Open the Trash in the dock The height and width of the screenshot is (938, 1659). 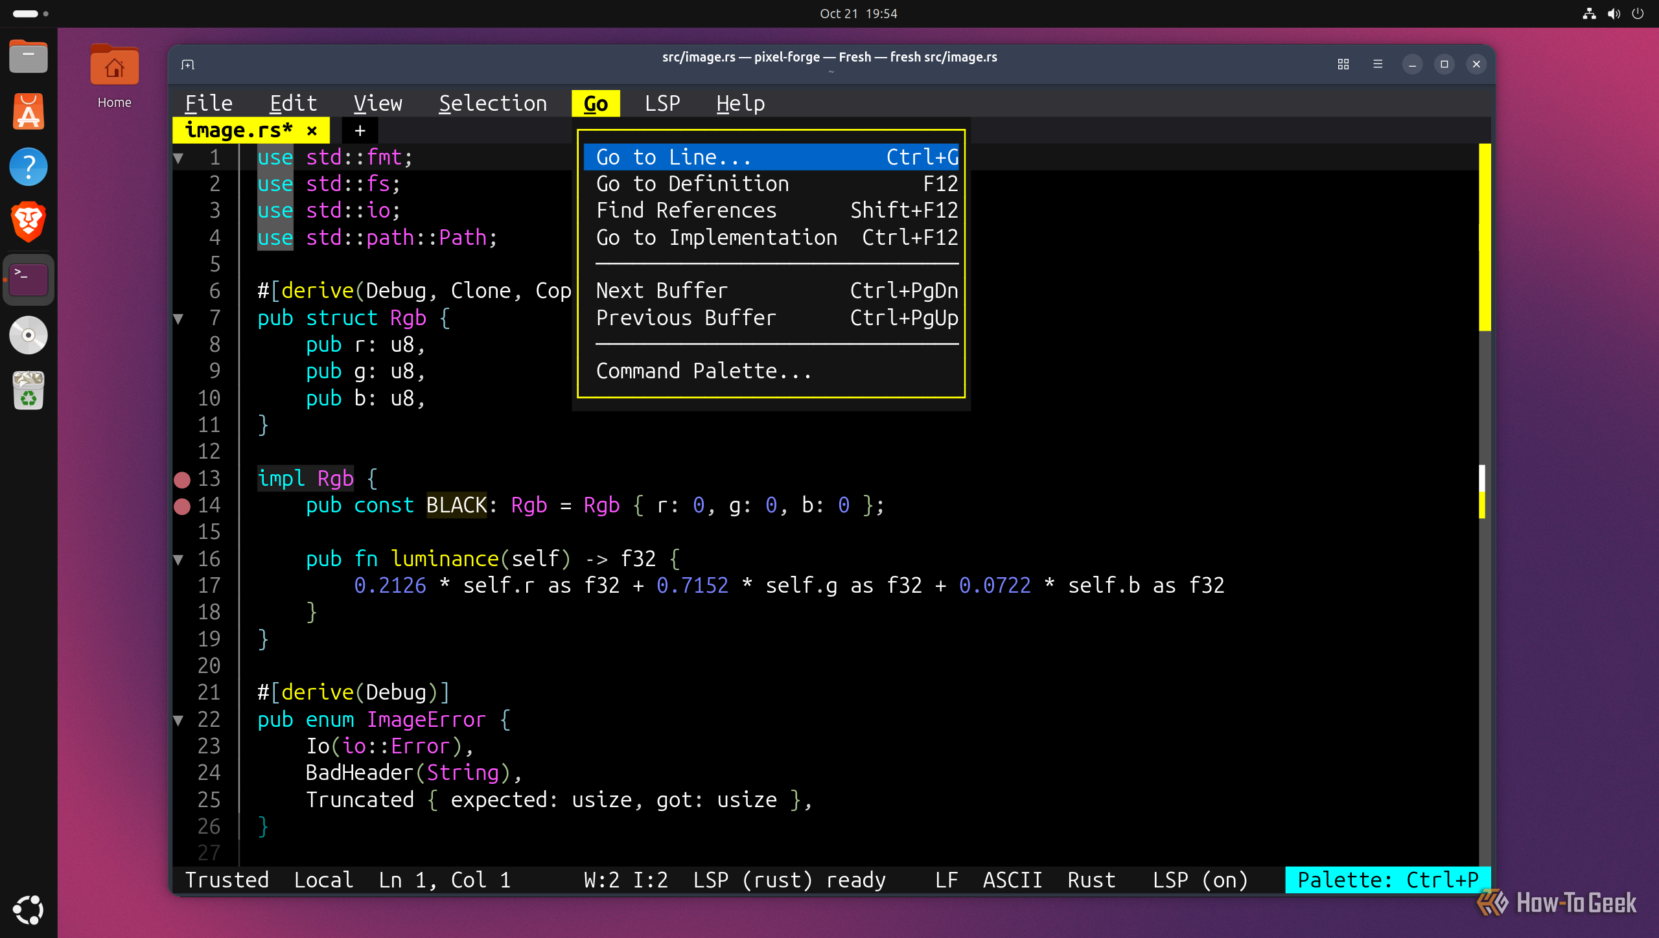coord(29,391)
